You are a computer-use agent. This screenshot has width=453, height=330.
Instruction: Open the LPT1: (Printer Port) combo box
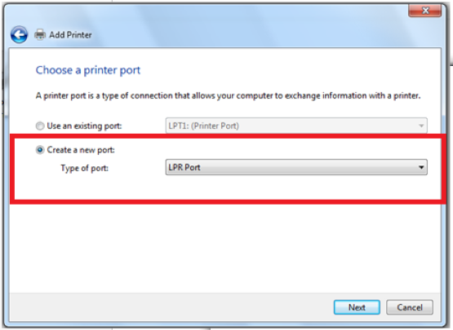(x=296, y=125)
